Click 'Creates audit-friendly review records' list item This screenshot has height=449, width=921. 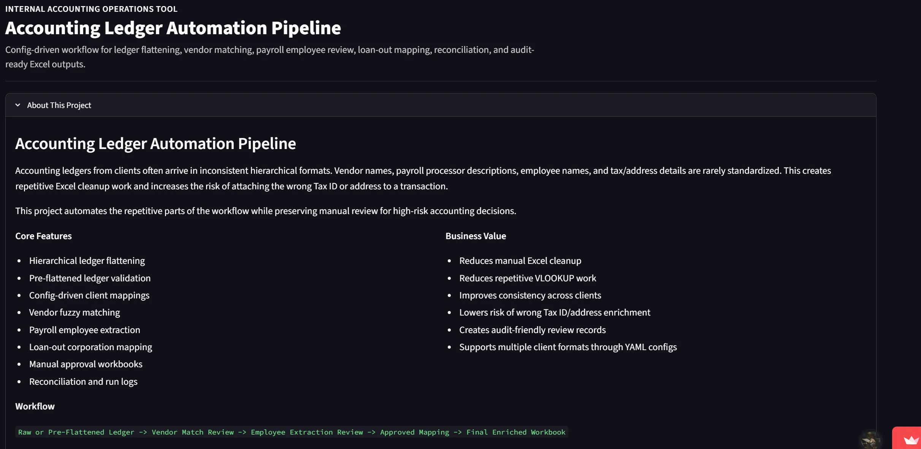click(533, 330)
